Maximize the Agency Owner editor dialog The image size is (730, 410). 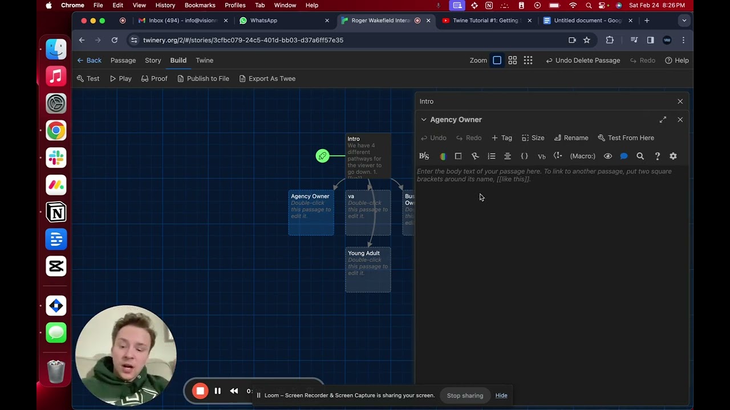click(663, 120)
